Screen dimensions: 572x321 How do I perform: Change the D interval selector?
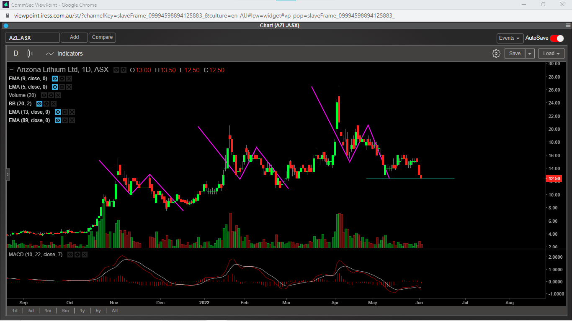tap(16, 53)
